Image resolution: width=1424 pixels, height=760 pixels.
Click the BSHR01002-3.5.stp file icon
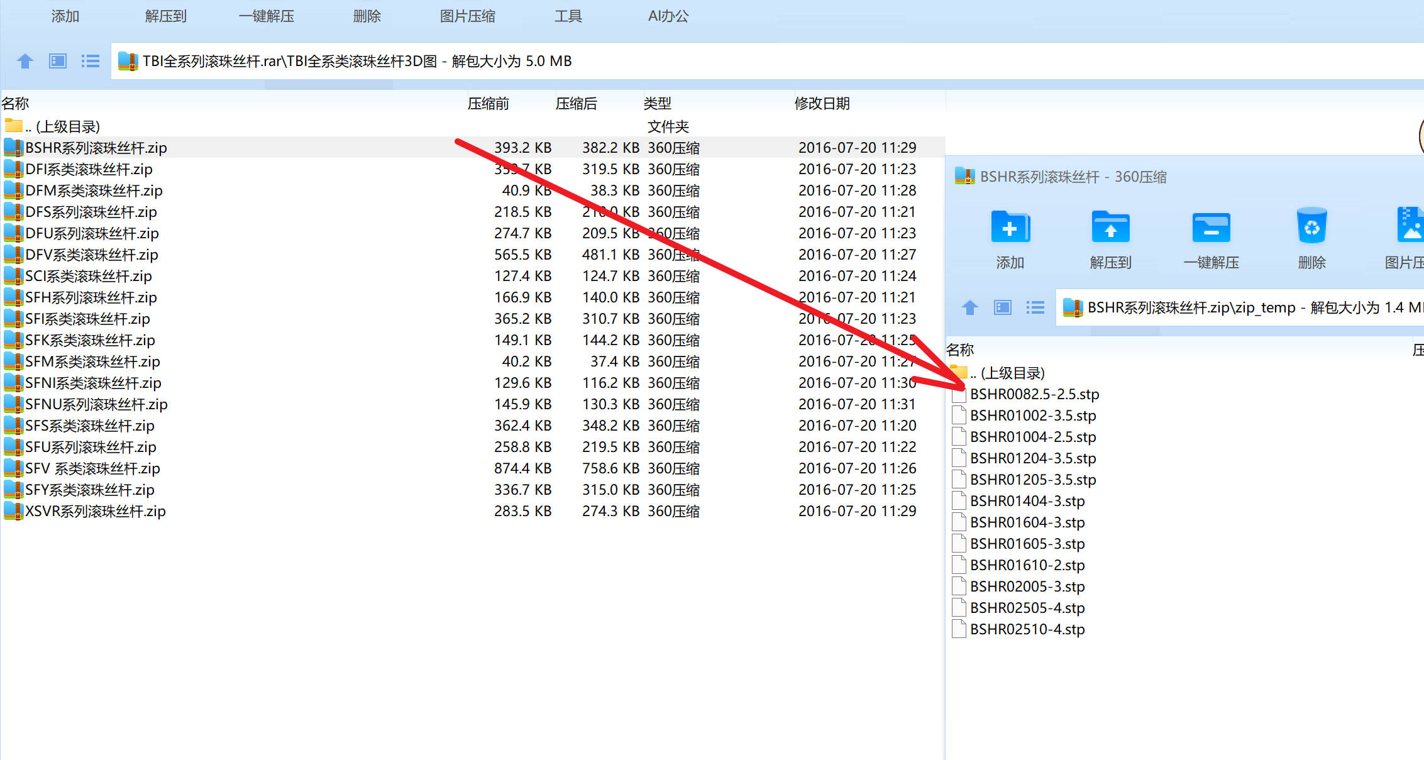coord(959,416)
